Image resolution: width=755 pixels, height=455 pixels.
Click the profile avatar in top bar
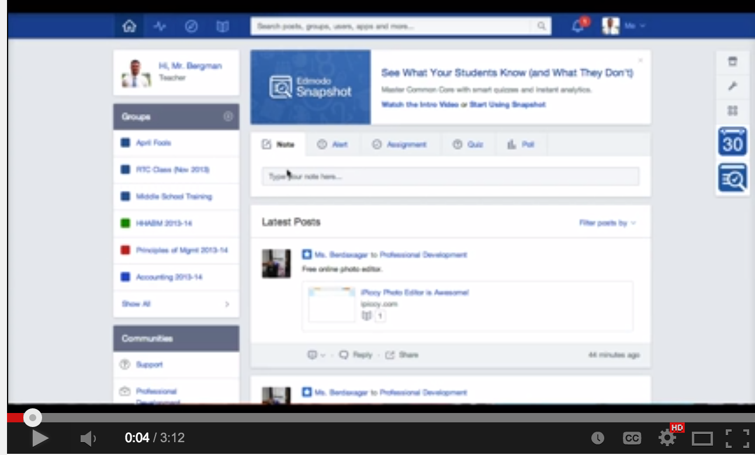611,26
